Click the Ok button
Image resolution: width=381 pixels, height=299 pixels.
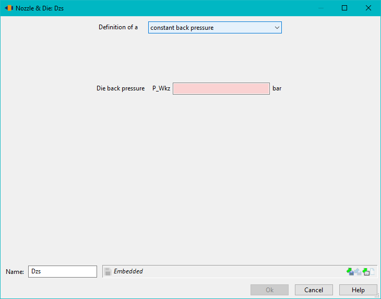(269, 290)
